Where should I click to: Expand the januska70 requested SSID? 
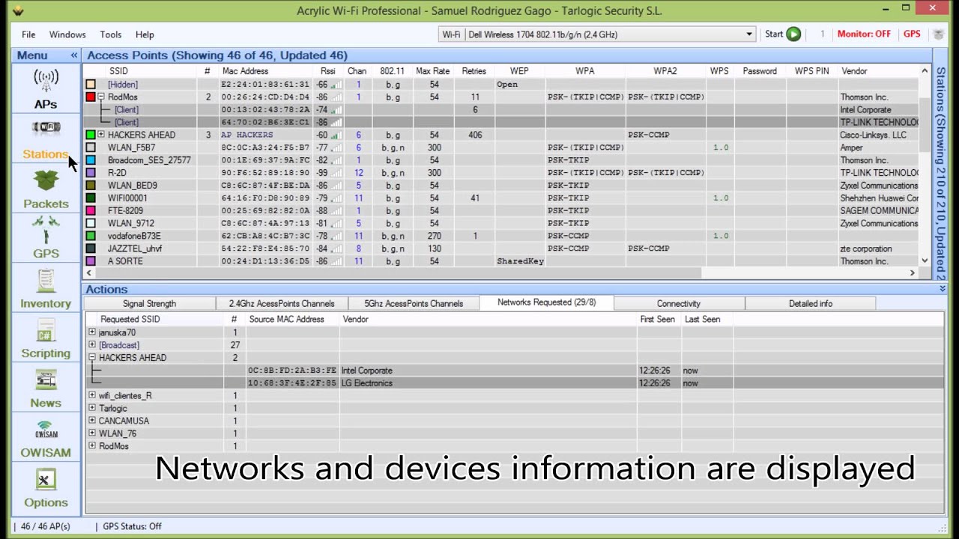pos(92,332)
